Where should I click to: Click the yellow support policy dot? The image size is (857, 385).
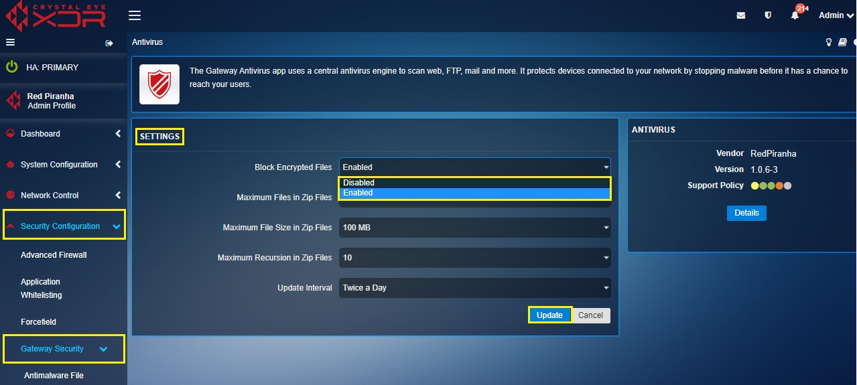tap(755, 185)
